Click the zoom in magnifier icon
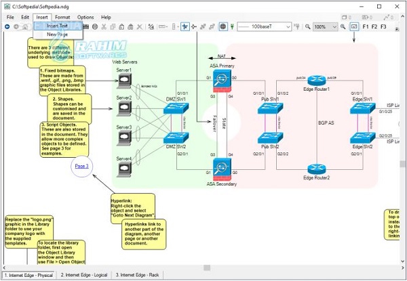 point(341,26)
